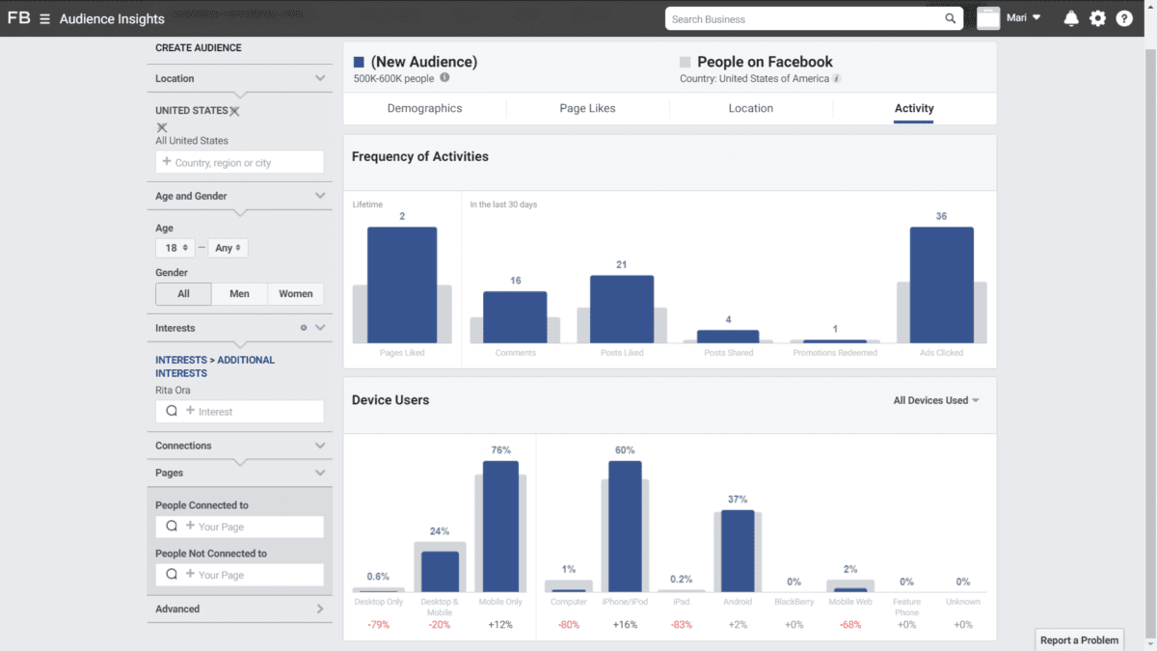
Task: Click the Posts Shared bar
Action: [x=728, y=337]
